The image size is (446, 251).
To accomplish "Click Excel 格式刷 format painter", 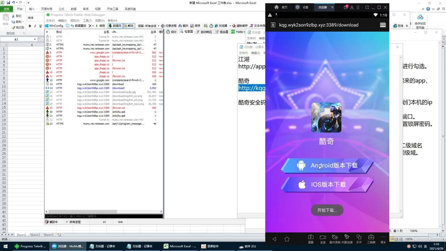I will (x=18, y=28).
